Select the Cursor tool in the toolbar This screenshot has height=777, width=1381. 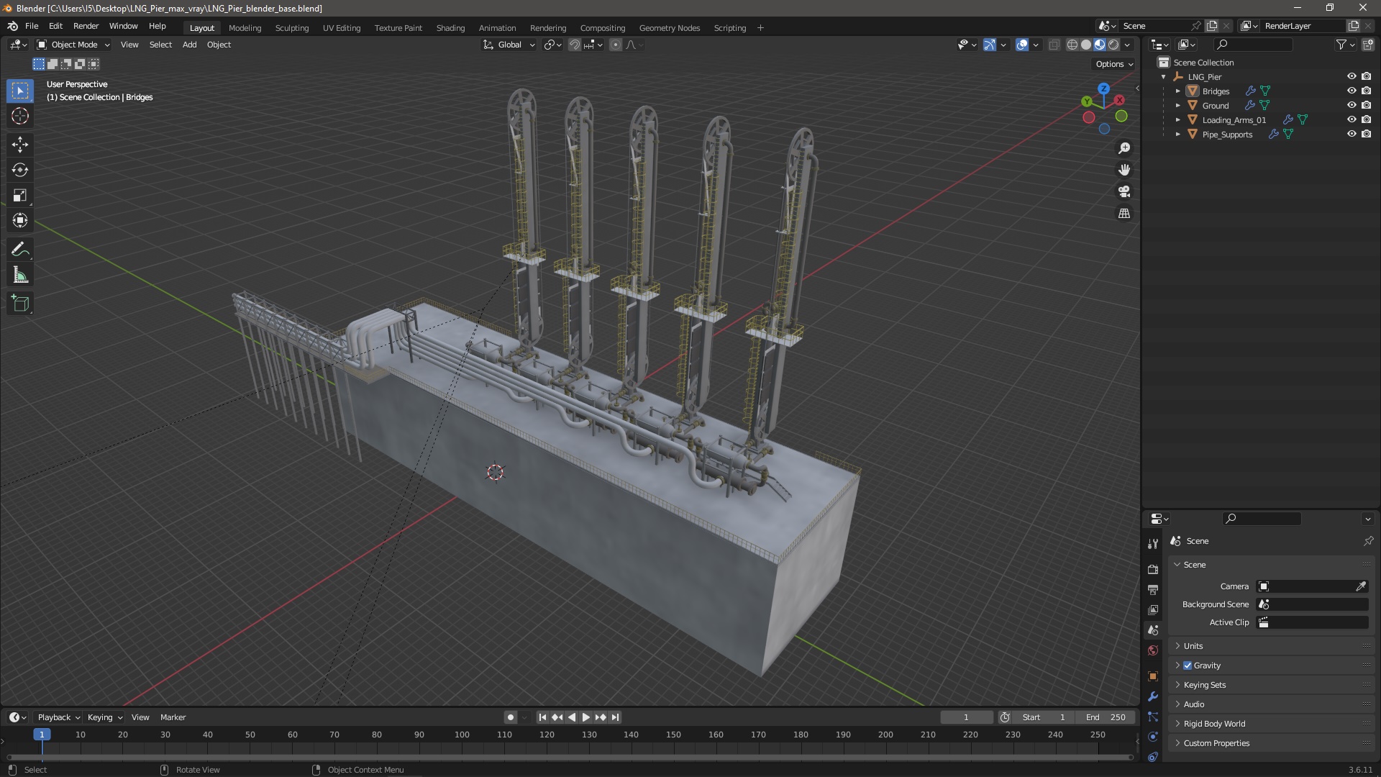coord(20,116)
